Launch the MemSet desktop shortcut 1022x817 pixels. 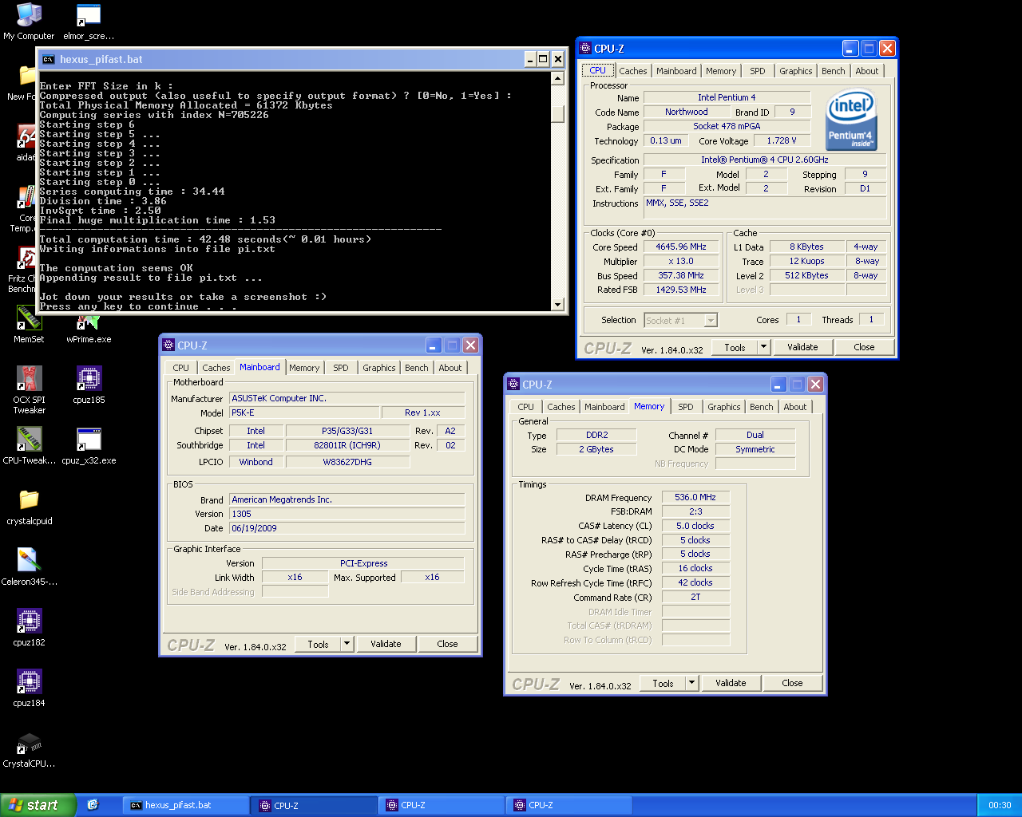point(29,324)
